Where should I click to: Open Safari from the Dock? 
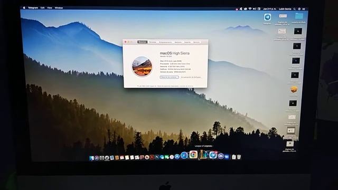pos(184,155)
